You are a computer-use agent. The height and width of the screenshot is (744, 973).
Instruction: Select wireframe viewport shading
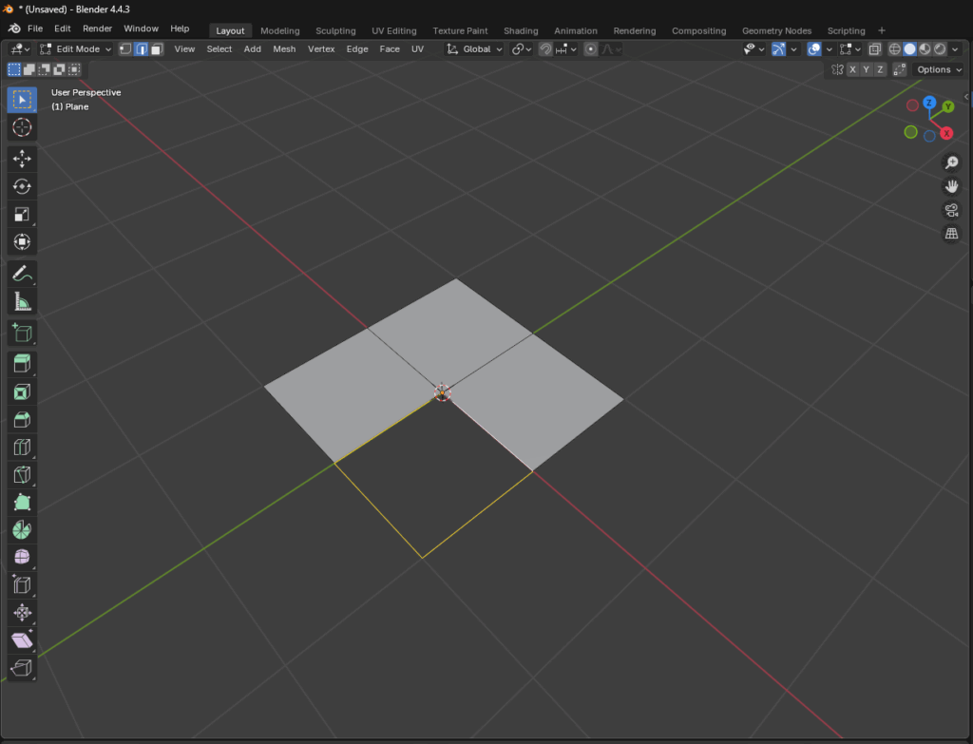click(894, 49)
